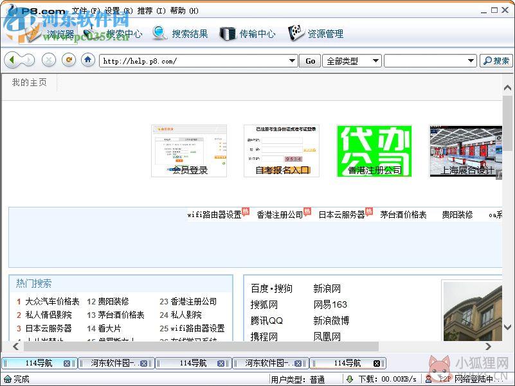Viewport: 515px width, 386px height.
Task: Click the horizontal scrollbar left arrow
Action: 16,346
